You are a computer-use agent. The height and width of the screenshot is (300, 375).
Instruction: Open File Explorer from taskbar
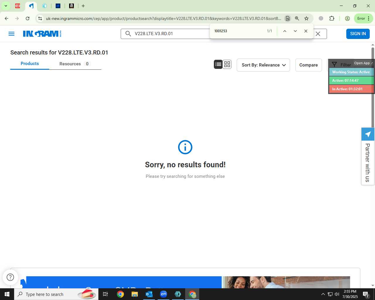[134, 294]
